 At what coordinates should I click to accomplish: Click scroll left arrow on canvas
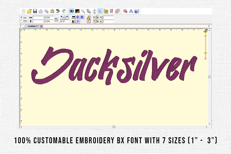[21, 127]
